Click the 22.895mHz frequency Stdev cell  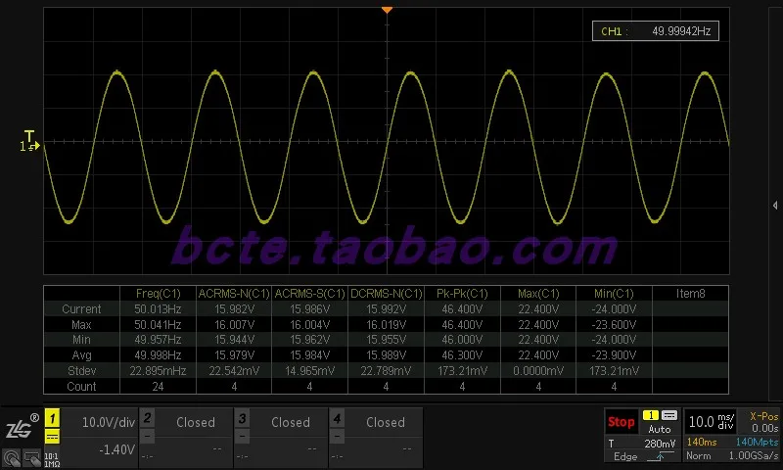(158, 371)
